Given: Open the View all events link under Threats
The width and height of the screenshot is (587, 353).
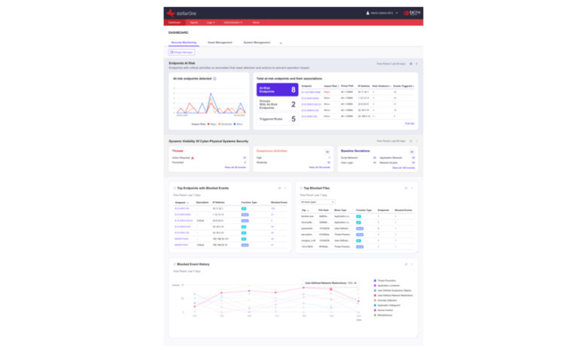Looking at the screenshot, I should [x=236, y=167].
